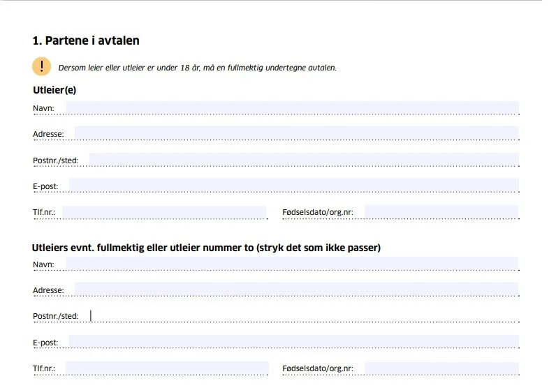This screenshot has height=390, width=556.
Task: Click the italic note about leier under 18 år
Action: pyautogui.click(x=198, y=68)
